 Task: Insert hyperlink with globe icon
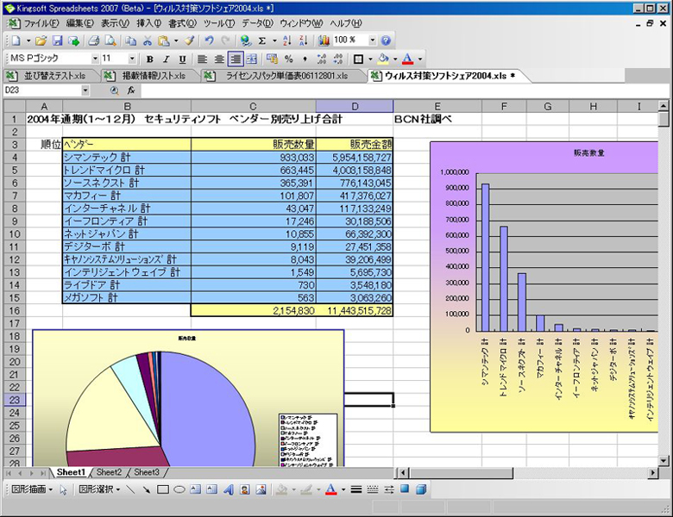click(x=246, y=40)
